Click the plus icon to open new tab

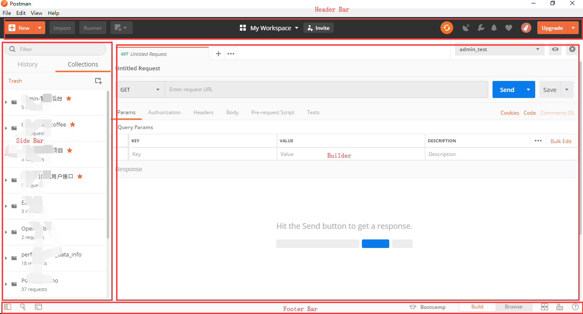point(219,54)
